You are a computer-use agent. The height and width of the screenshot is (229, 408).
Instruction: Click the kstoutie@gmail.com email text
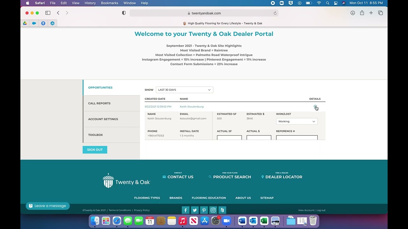click(193, 118)
